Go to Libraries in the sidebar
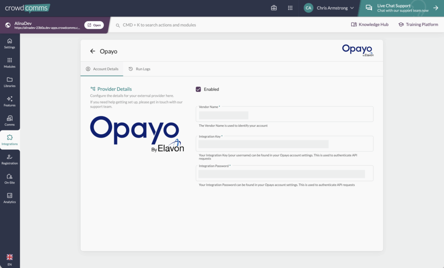Image resolution: width=444 pixels, height=268 pixels. pyautogui.click(x=10, y=82)
